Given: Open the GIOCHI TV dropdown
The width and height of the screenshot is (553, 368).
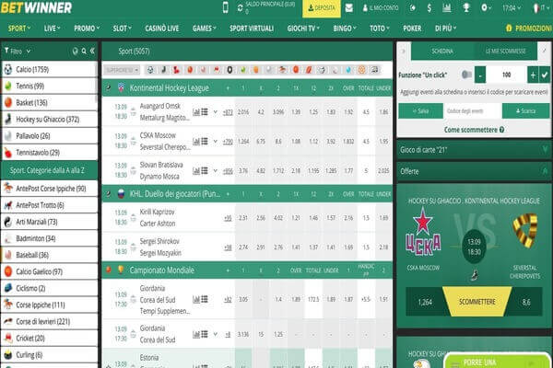Looking at the screenshot, I should (303, 29).
